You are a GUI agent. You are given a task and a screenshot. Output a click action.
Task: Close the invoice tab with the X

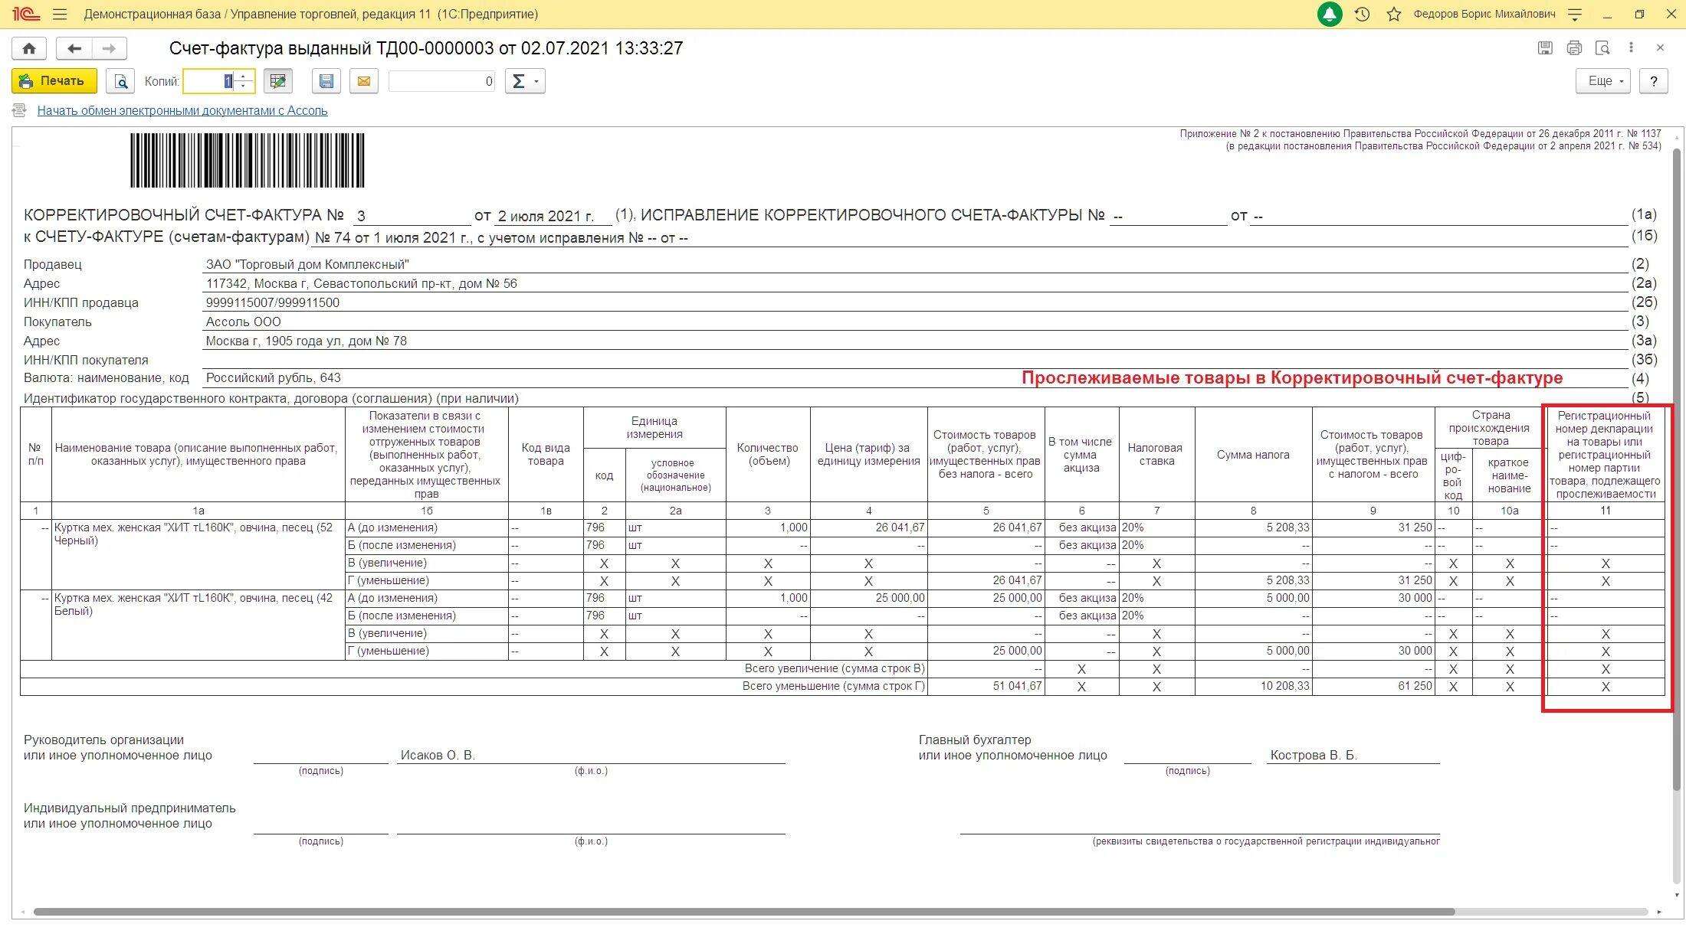click(x=1660, y=47)
